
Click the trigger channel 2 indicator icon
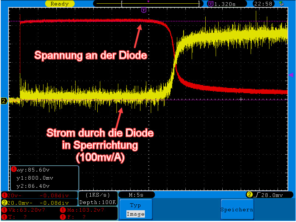point(249,194)
